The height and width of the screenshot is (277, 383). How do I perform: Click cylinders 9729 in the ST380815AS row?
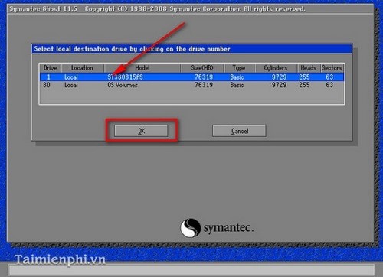[x=279, y=77]
